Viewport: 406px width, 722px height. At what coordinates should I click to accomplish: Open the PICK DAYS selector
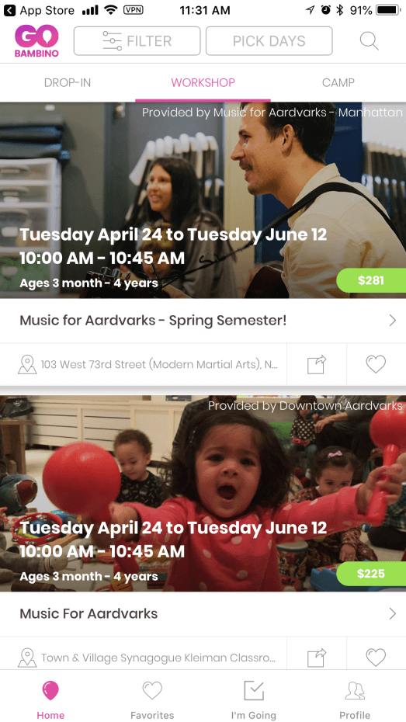point(269,41)
